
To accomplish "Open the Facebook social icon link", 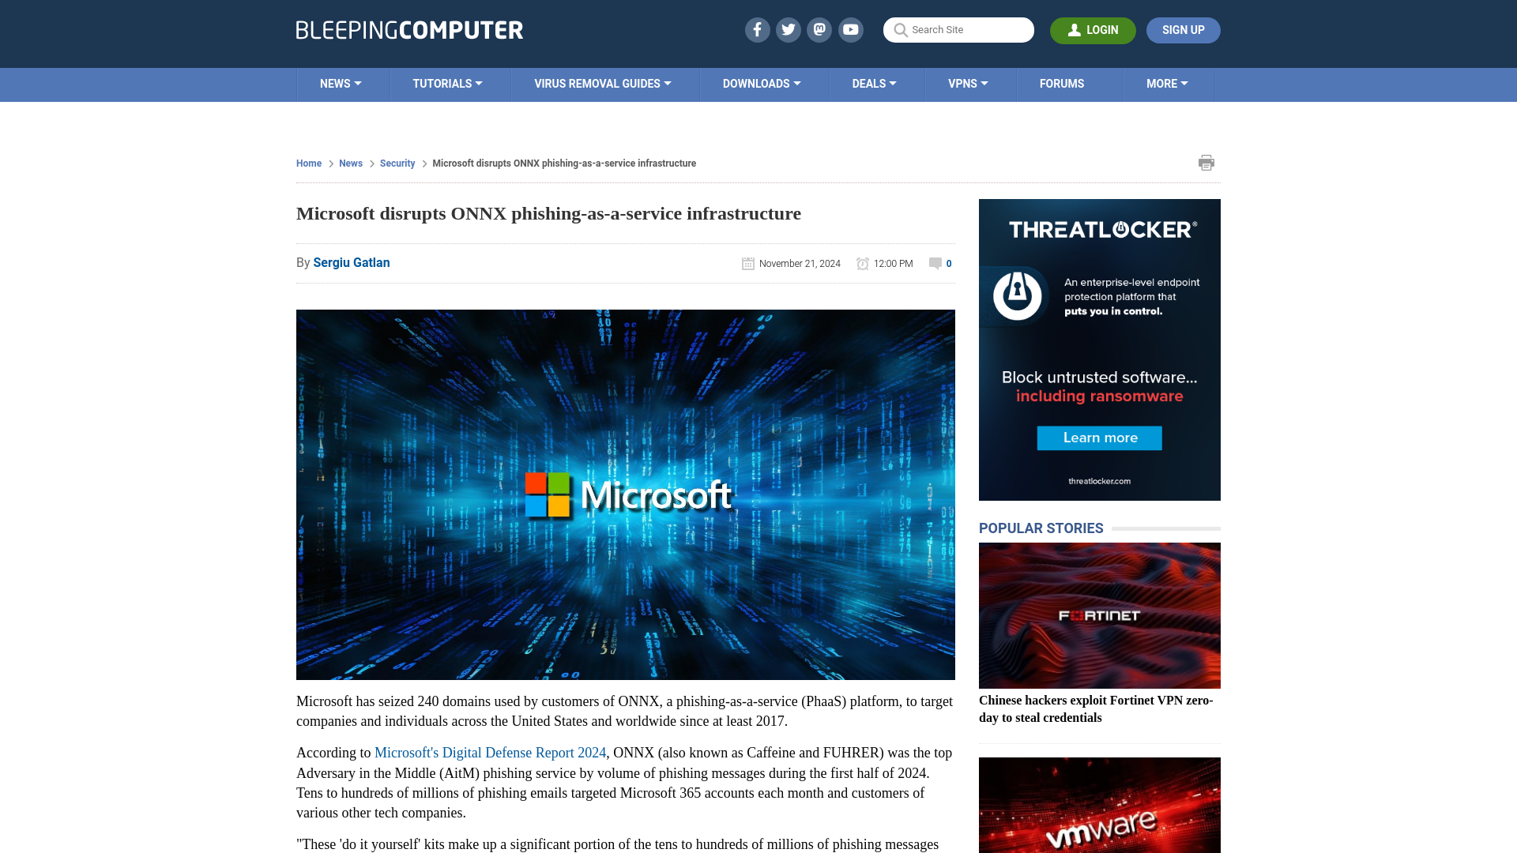I will tap(758, 29).
